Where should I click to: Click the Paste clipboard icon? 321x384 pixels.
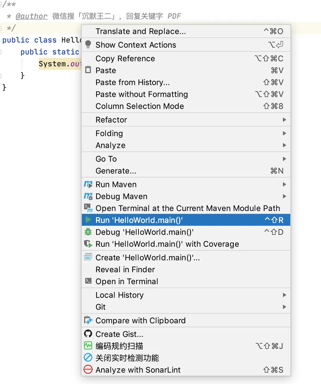[88, 70]
